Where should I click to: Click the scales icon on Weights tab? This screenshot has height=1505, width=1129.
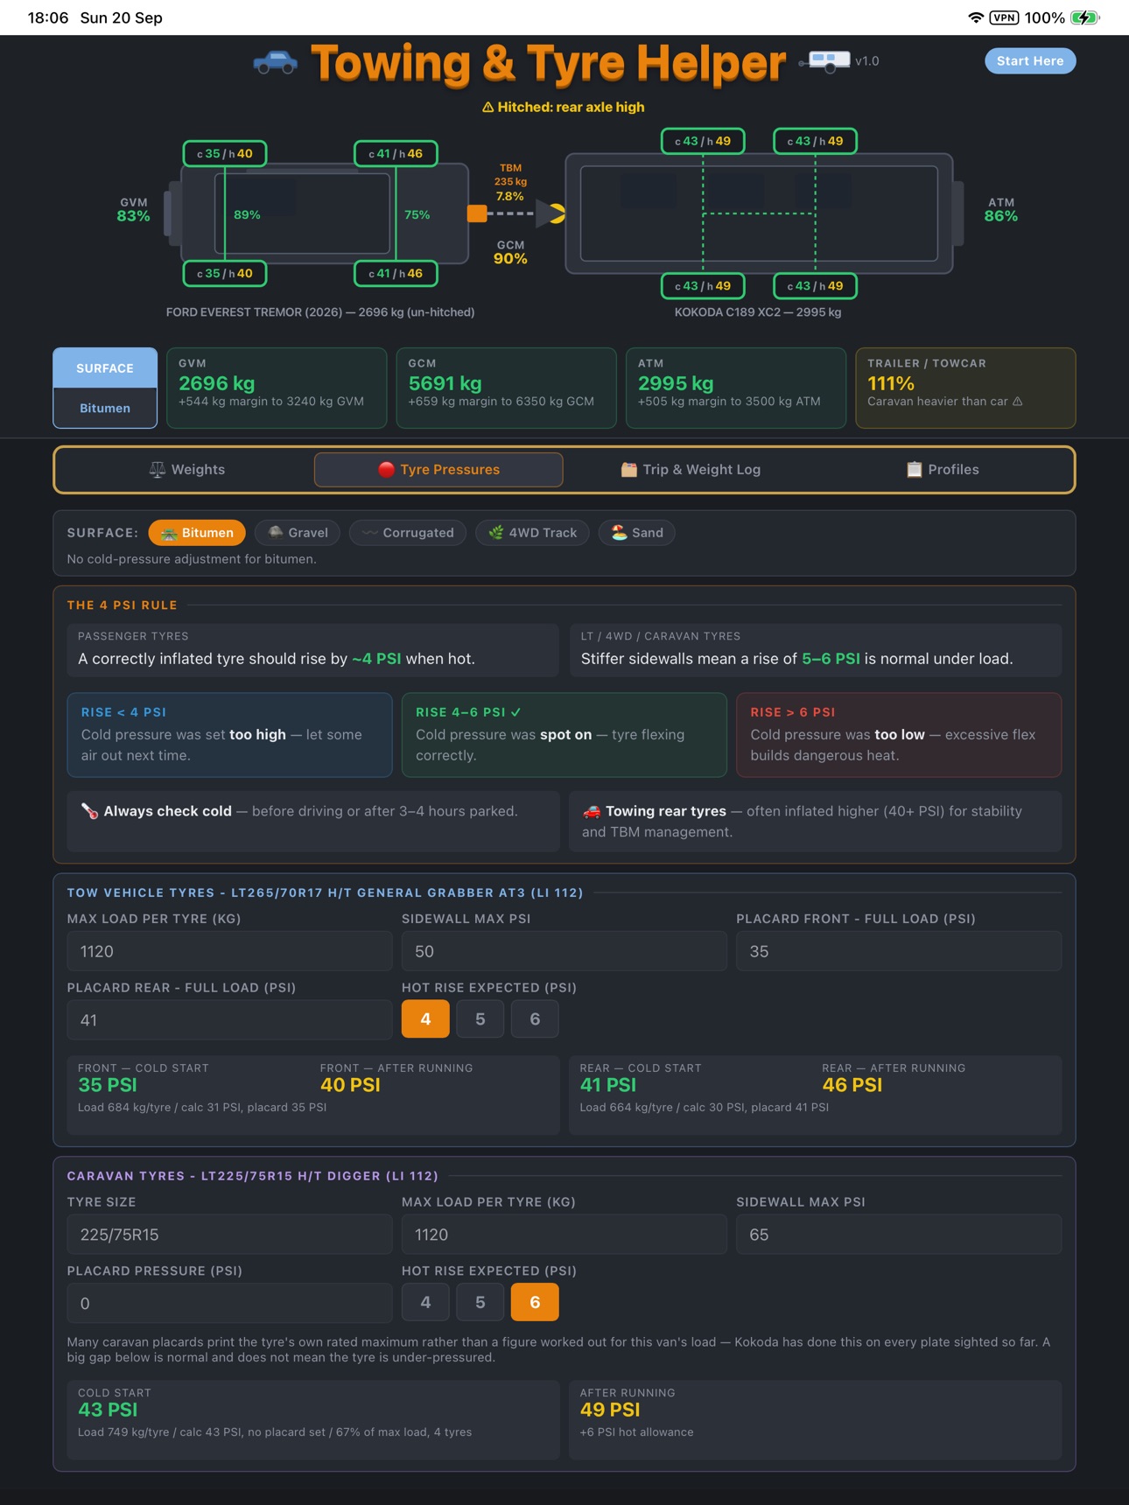[158, 470]
